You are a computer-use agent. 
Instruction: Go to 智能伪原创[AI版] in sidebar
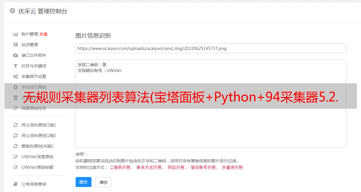point(37,146)
